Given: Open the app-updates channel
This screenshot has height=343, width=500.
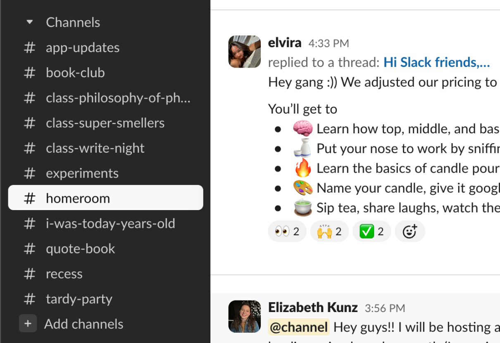Looking at the screenshot, I should [x=82, y=47].
